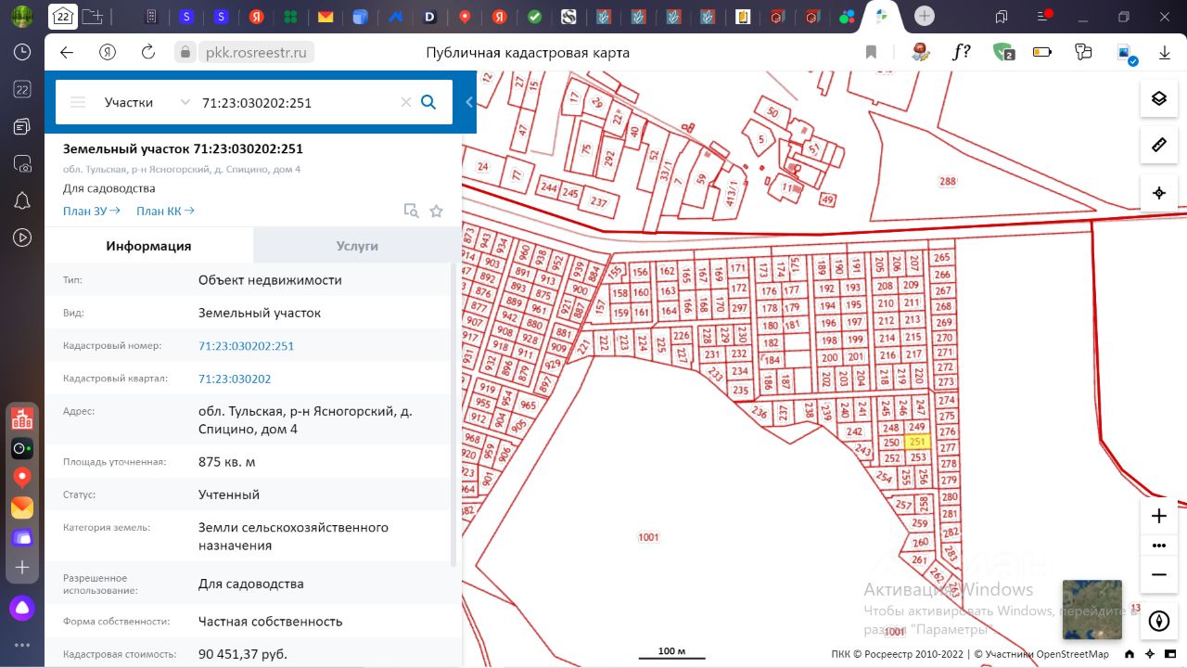Open the screenshot tool in the left sidebar
This screenshot has height=668, width=1187.
[22, 163]
